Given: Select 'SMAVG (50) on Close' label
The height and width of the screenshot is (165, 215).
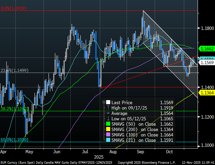Looking at the screenshot, I should click(x=134, y=124).
